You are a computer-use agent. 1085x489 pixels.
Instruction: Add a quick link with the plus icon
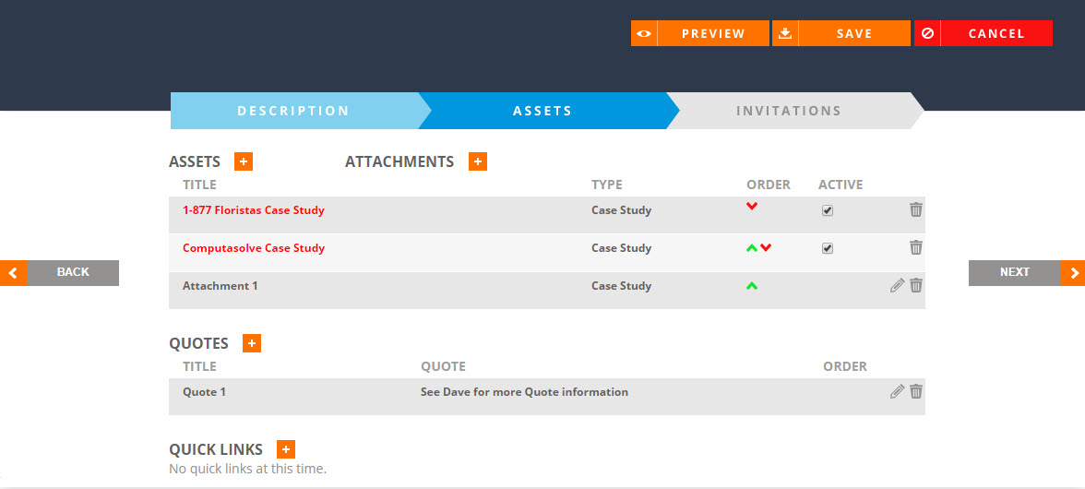click(286, 449)
